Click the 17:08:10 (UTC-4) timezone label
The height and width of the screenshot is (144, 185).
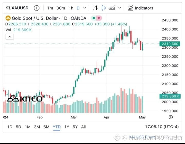click(162, 127)
